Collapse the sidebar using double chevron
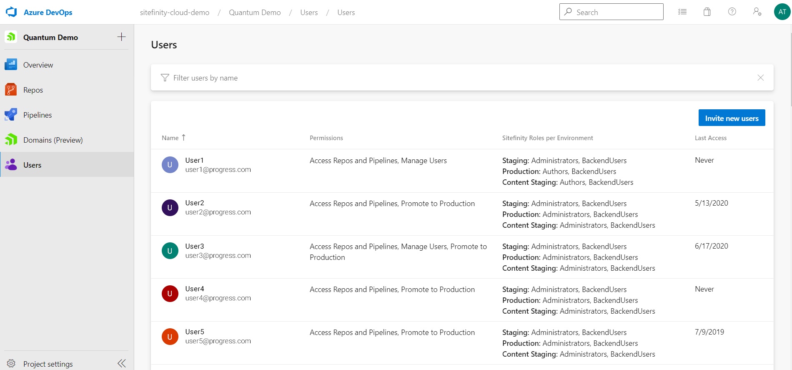792x370 pixels. coord(121,363)
